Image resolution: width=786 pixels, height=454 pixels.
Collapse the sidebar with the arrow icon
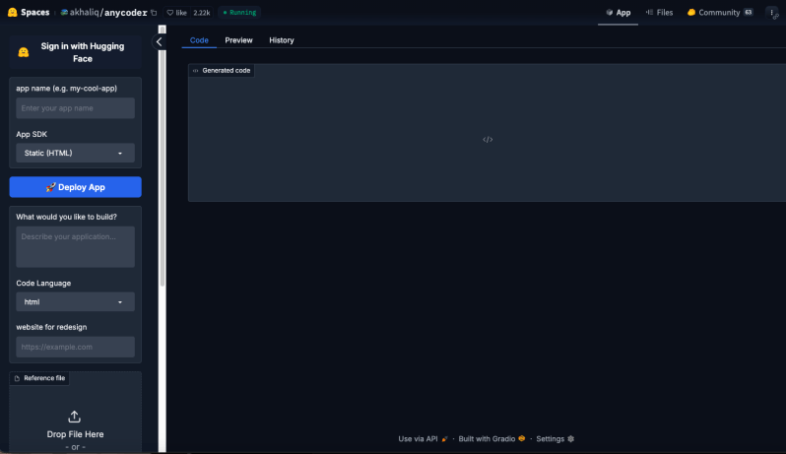[x=160, y=41]
